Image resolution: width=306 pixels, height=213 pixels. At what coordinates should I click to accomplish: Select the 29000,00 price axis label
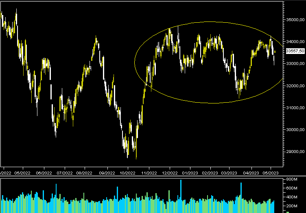[295, 152]
